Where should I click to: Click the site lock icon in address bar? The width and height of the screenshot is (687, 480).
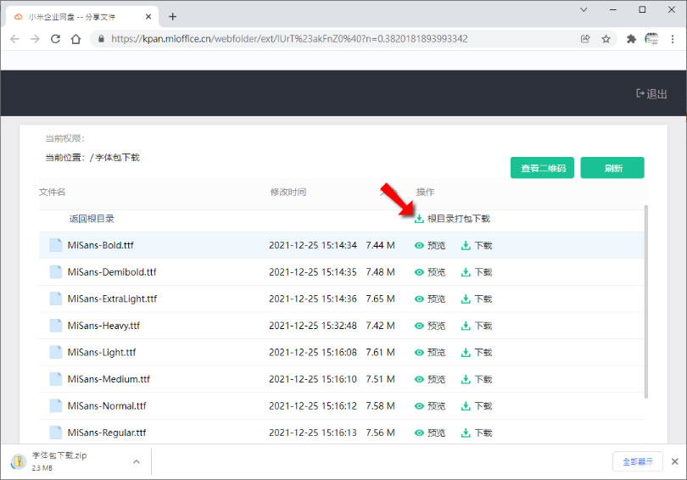pos(101,39)
